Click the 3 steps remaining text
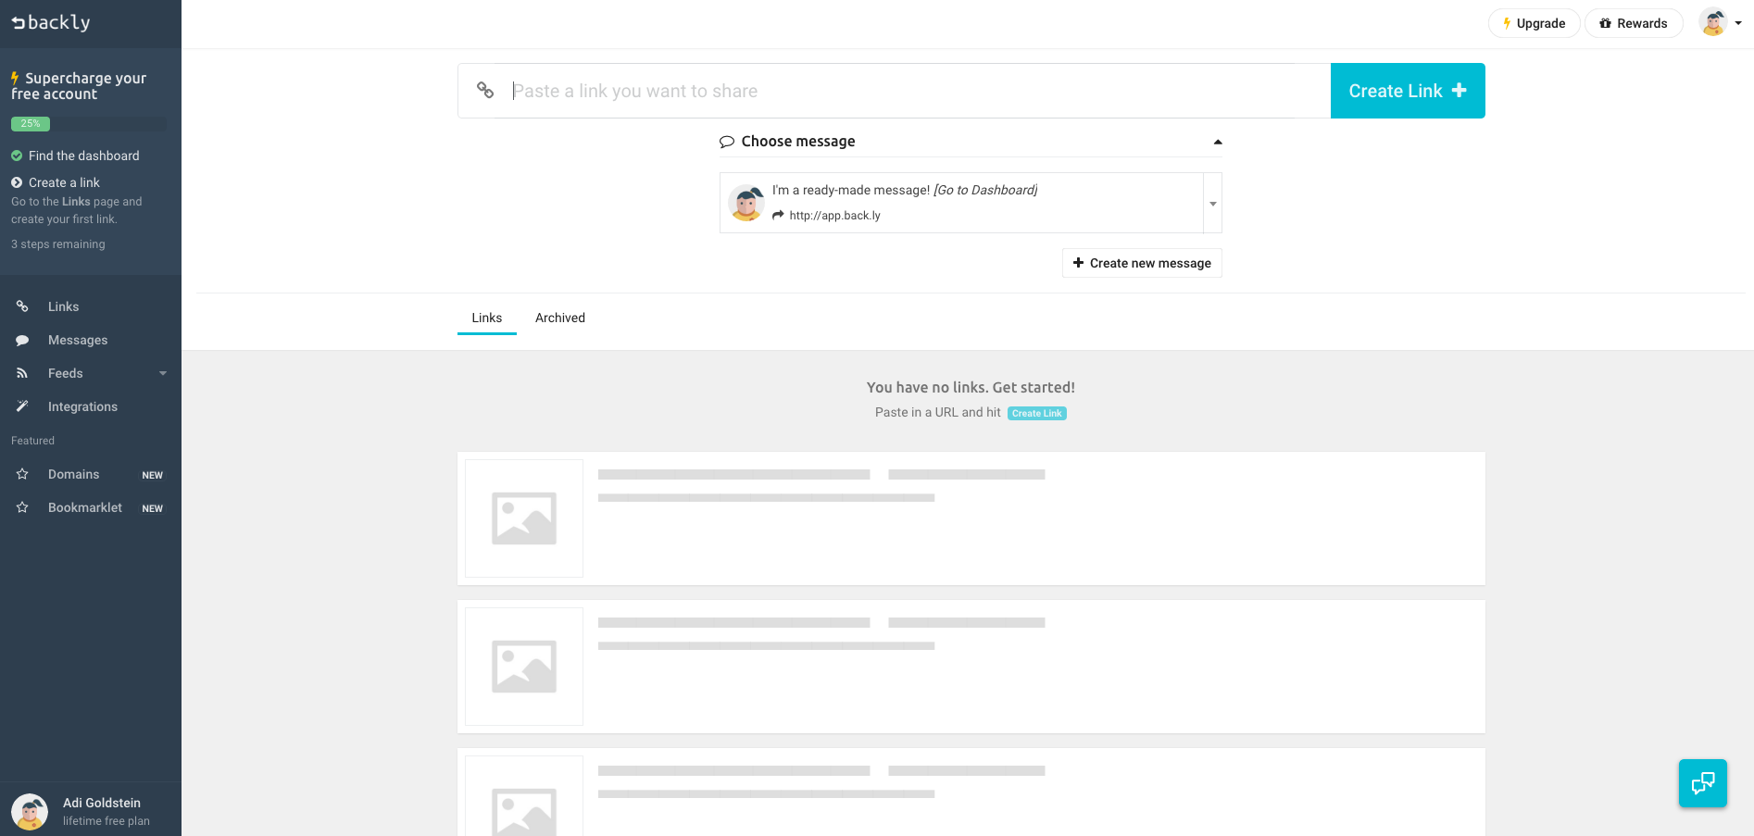1754x836 pixels. [x=58, y=244]
